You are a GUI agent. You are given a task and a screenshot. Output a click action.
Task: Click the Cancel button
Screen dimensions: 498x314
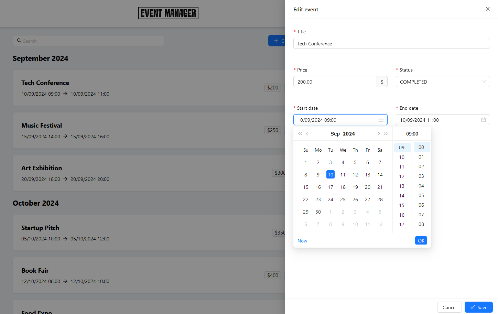(x=450, y=307)
